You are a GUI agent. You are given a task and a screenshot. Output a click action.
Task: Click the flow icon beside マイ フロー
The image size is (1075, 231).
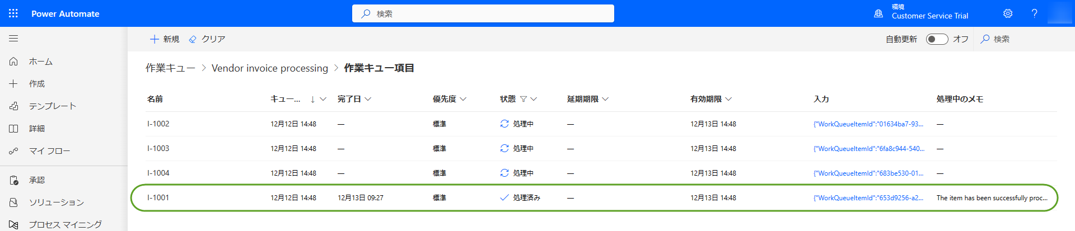[13, 151]
